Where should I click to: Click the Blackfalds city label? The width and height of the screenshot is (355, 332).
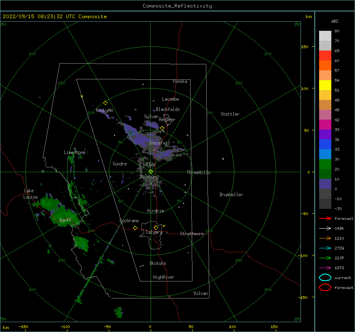(x=168, y=109)
